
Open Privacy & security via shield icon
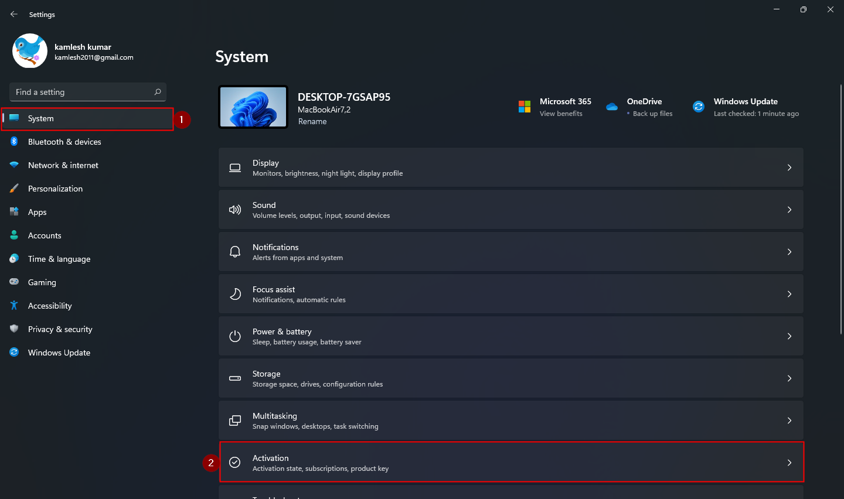(14, 329)
